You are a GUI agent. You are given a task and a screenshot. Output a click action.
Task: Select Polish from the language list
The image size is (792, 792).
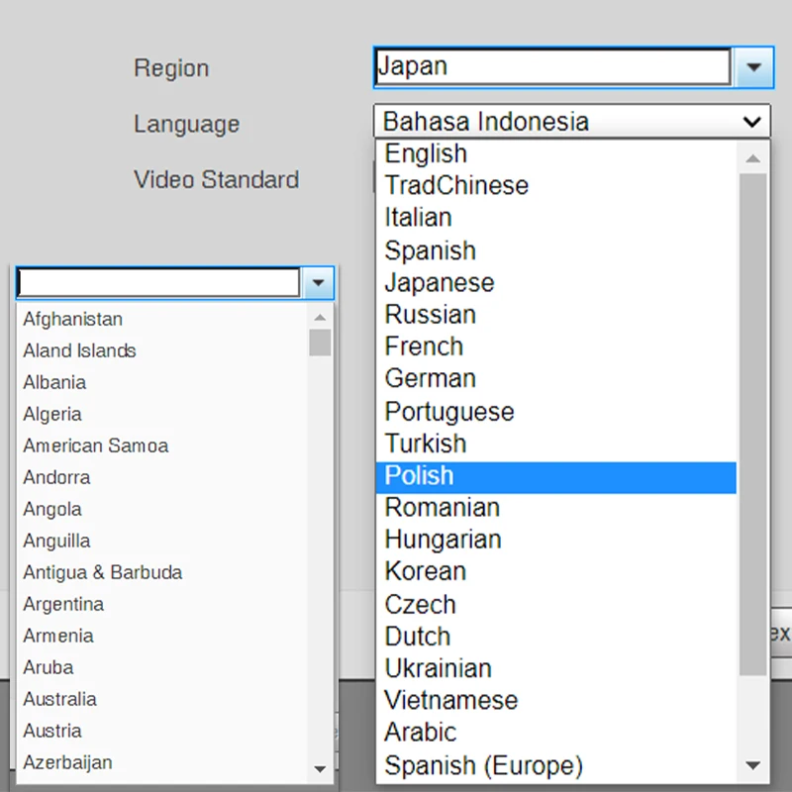point(555,476)
